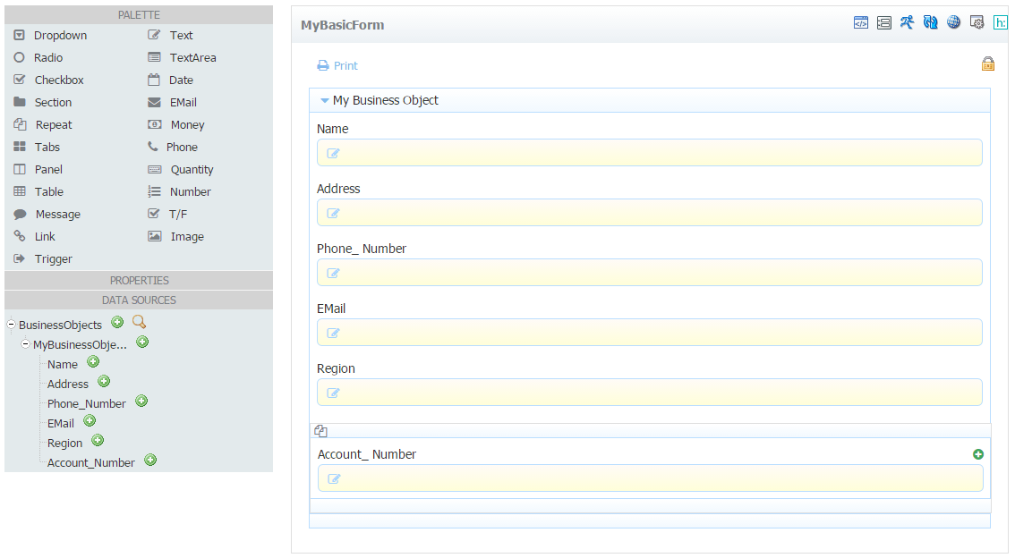This screenshot has height=558, width=1015.
Task: Choose the Table control in palette
Action: pyautogui.click(x=38, y=191)
